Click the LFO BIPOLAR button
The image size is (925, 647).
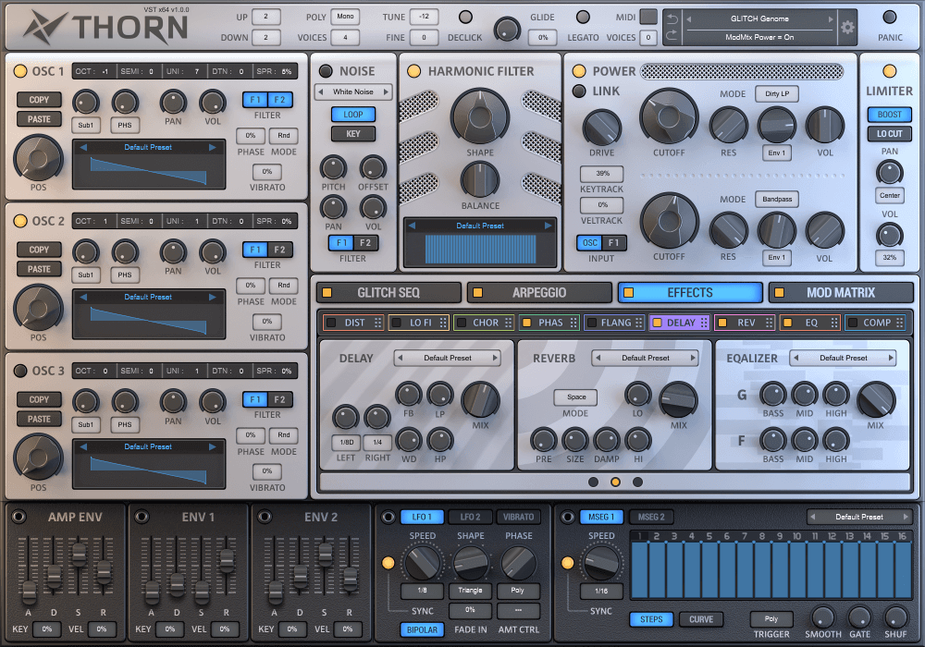click(x=423, y=630)
